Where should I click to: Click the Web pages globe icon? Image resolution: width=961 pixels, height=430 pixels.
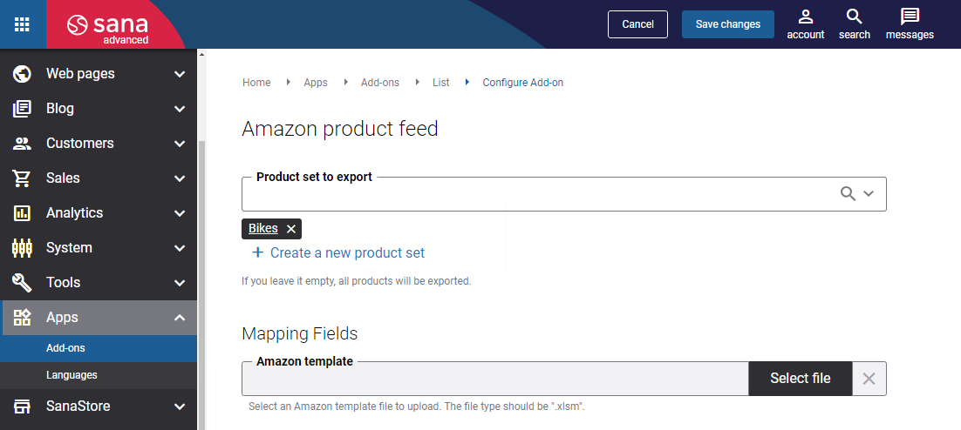tap(22, 74)
